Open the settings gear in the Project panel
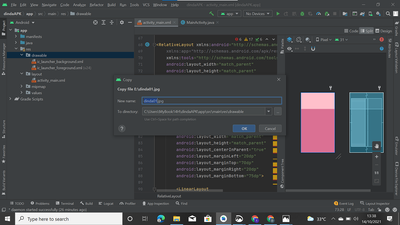Screen dimensions: 400x225 point(122,22)
